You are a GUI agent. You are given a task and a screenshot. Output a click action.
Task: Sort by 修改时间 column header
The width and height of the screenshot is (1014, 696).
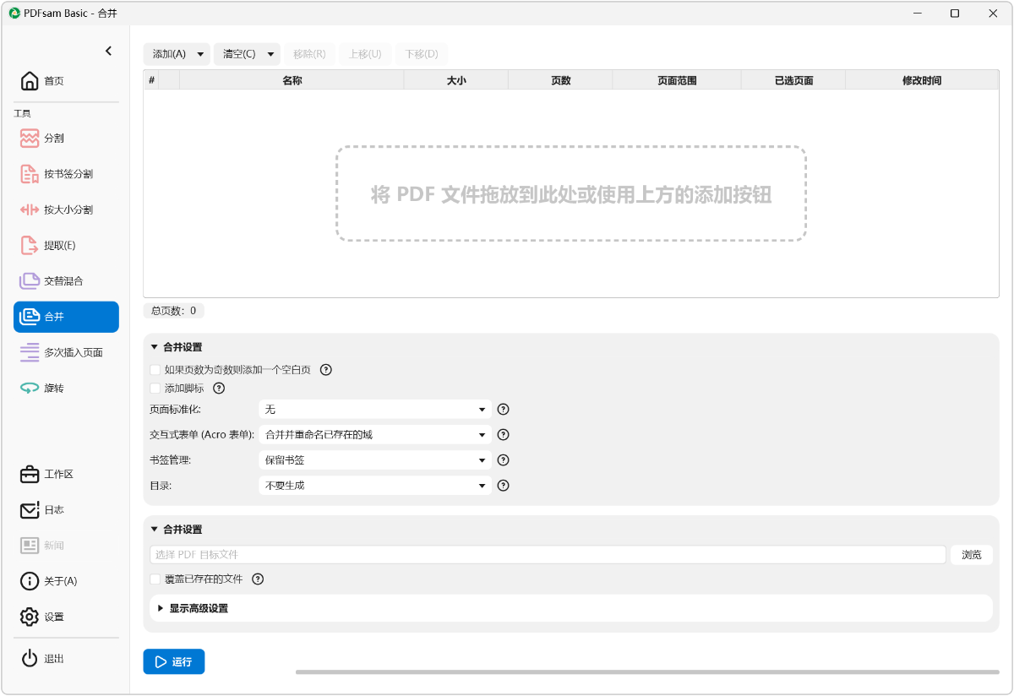pos(922,80)
